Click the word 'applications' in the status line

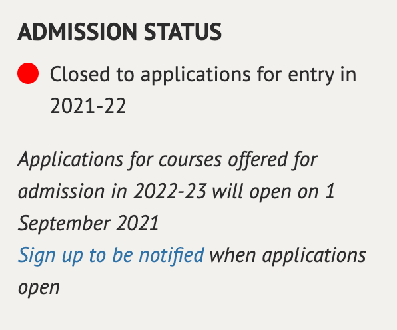tap(195, 75)
